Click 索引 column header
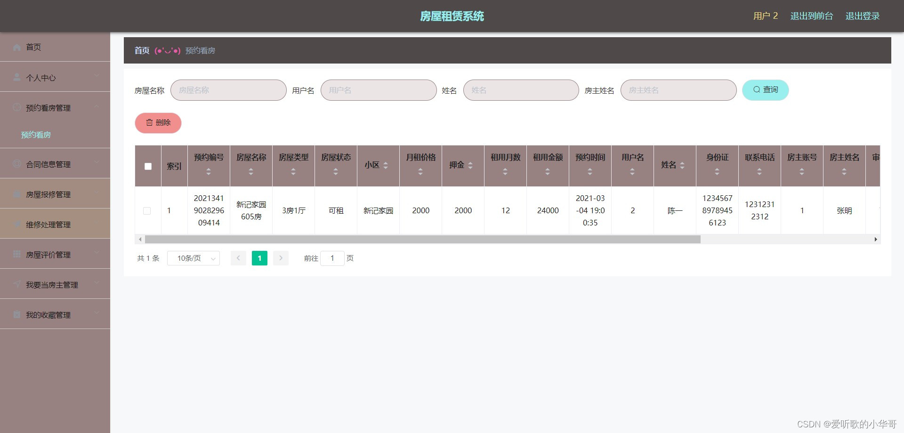The image size is (904, 433). coord(174,166)
